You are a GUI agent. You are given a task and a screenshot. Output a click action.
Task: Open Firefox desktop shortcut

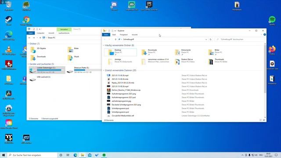click(x=272, y=50)
